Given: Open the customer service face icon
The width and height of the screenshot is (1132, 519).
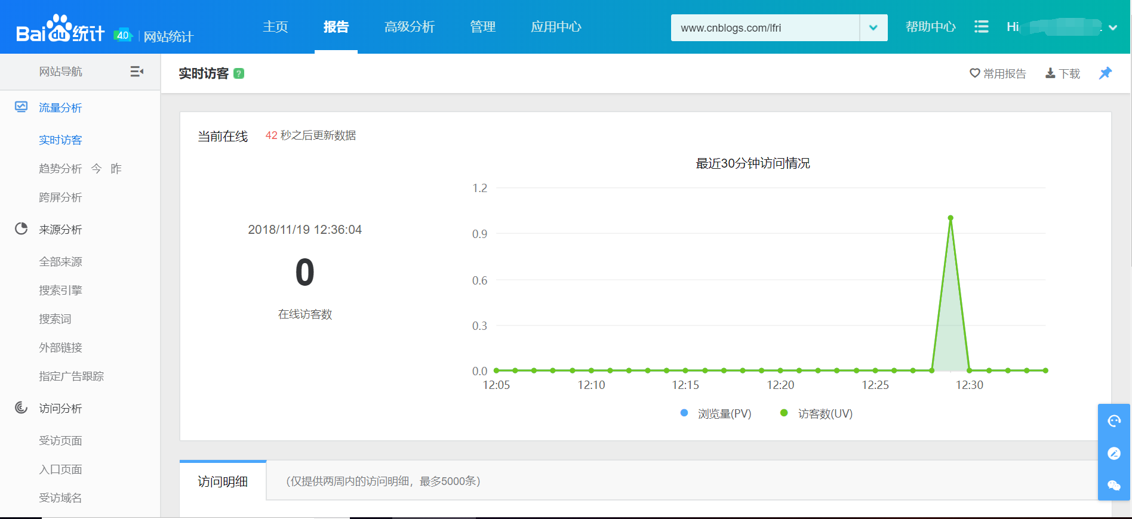Looking at the screenshot, I should pos(1113,421).
